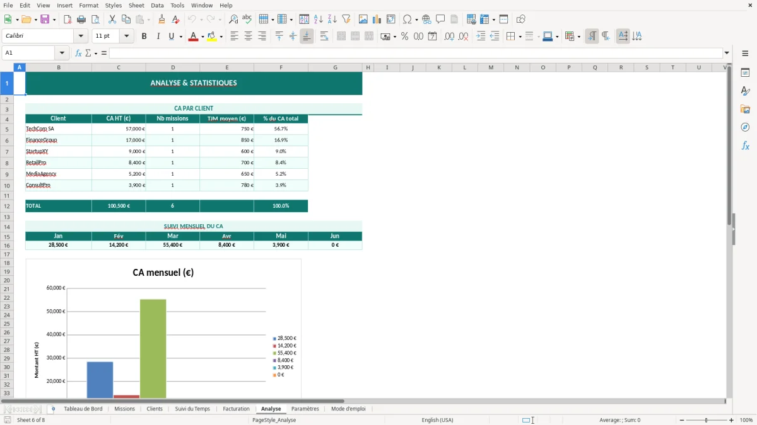Image resolution: width=757 pixels, height=425 pixels.
Task: Open the Format menu
Action: point(88,5)
